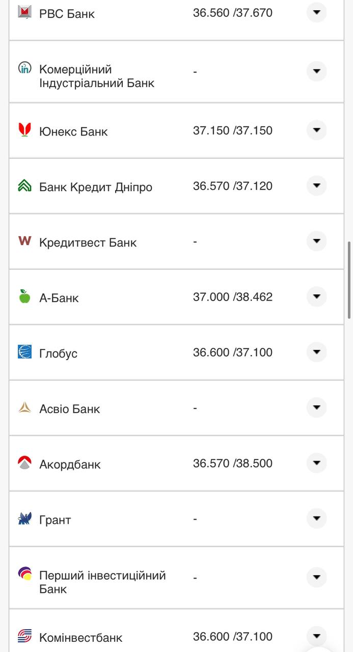Expand the Юнекс Банк row arrow
The height and width of the screenshot is (652, 353).
[316, 130]
